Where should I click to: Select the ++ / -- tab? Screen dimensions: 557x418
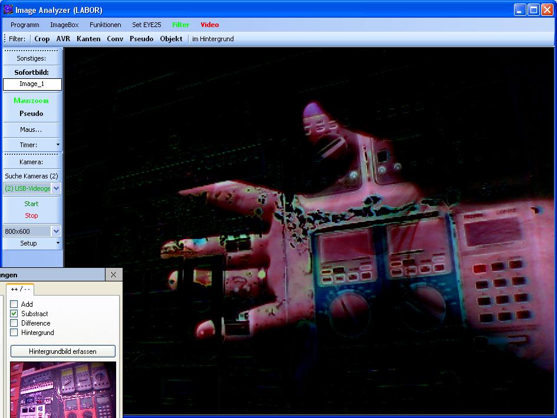click(x=20, y=288)
